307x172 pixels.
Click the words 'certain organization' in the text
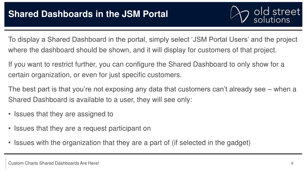(x=39, y=75)
